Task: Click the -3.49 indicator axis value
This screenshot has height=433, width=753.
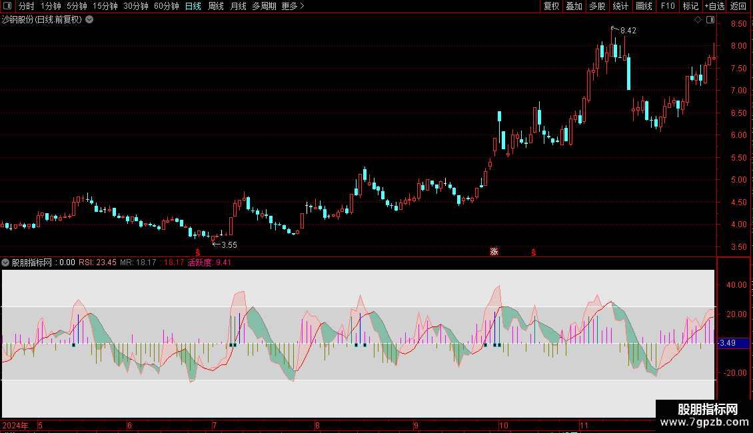Action: (728, 343)
